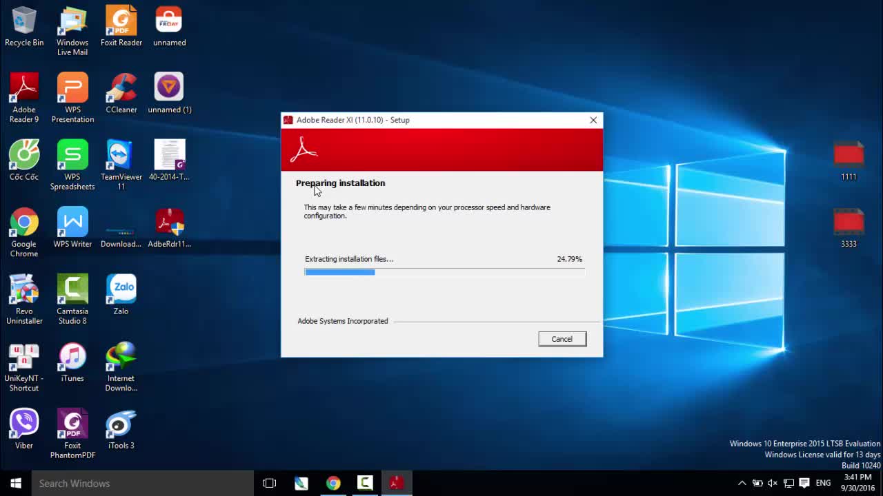The width and height of the screenshot is (883, 496).
Task: Select the Cốc Cốc browser icon
Action: (24, 160)
